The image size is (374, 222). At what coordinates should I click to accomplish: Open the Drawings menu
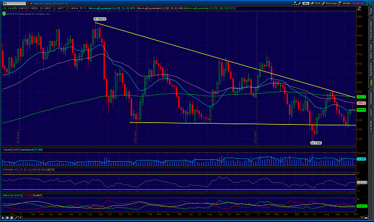(x=329, y=4)
